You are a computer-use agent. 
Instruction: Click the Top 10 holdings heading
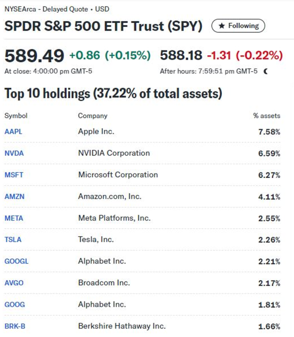113,94
